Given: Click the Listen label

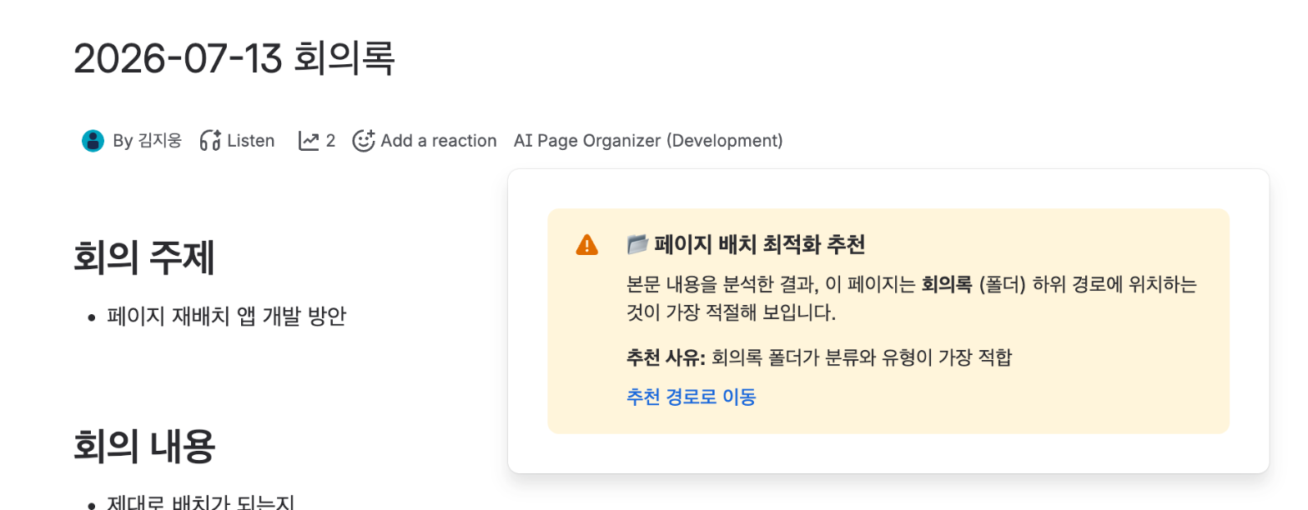Looking at the screenshot, I should 251,141.
